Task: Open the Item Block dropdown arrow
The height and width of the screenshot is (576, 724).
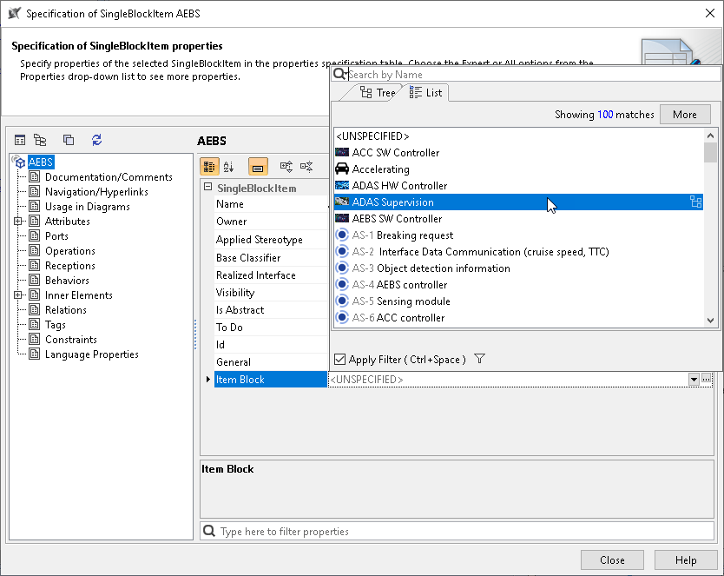Action: click(694, 380)
